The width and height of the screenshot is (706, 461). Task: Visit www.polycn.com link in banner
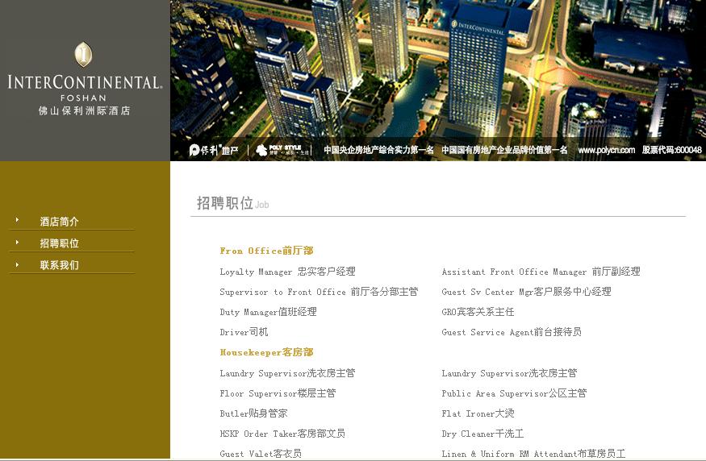tap(607, 150)
